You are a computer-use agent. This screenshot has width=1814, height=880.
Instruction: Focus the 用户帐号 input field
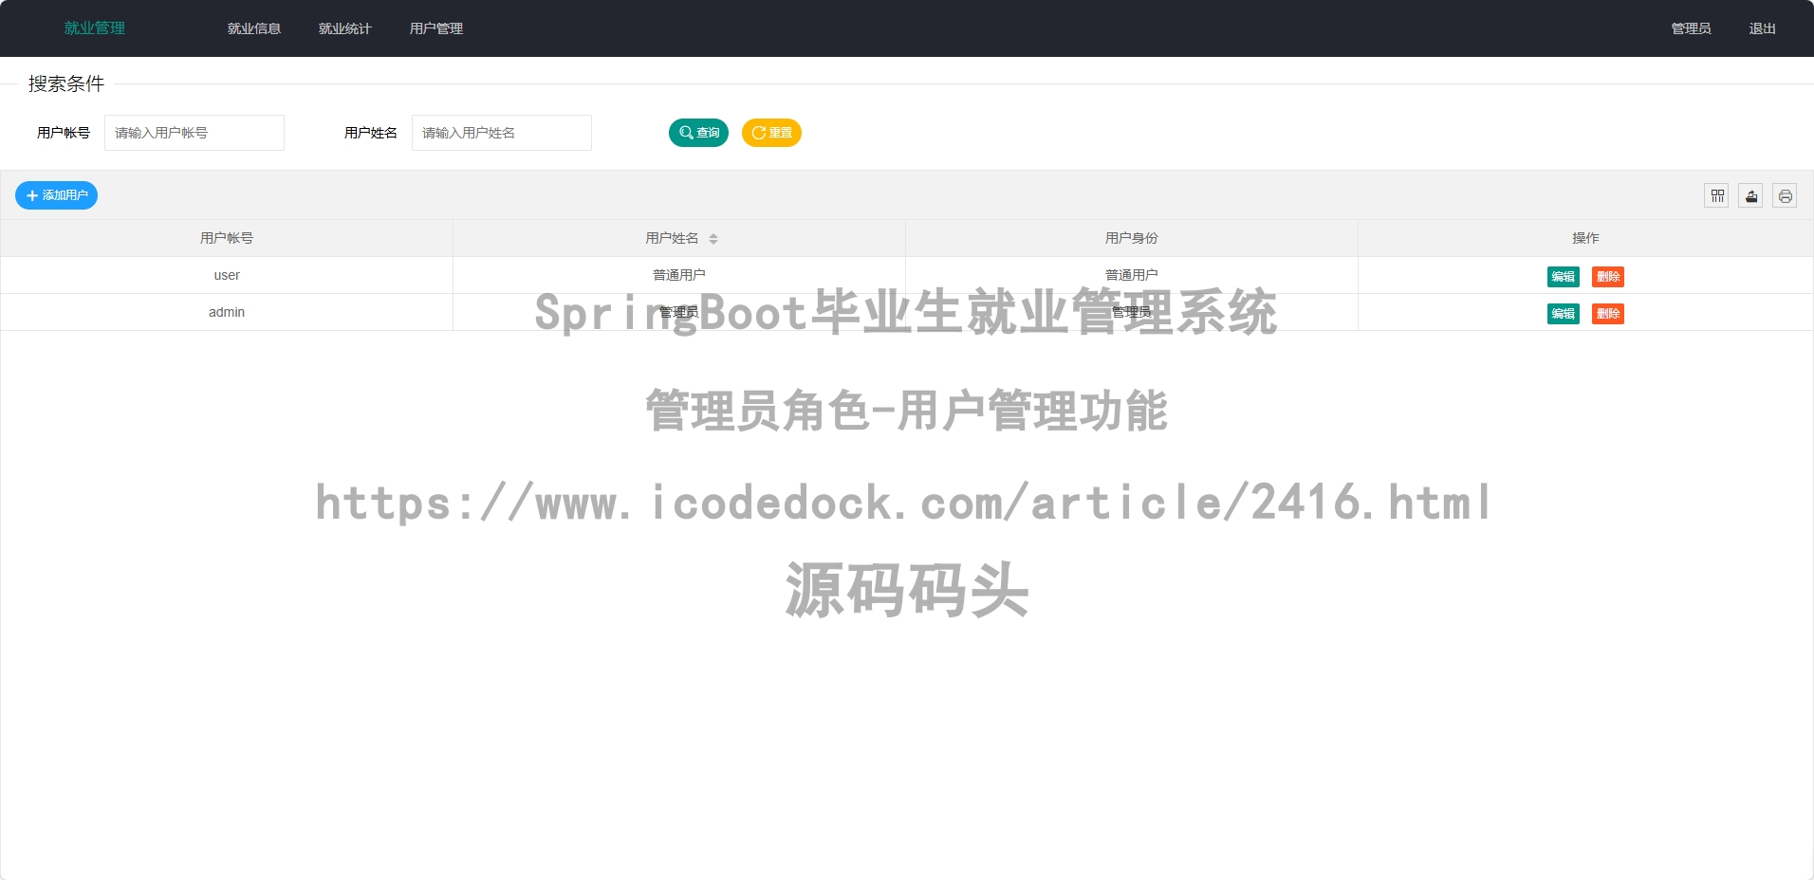point(194,133)
